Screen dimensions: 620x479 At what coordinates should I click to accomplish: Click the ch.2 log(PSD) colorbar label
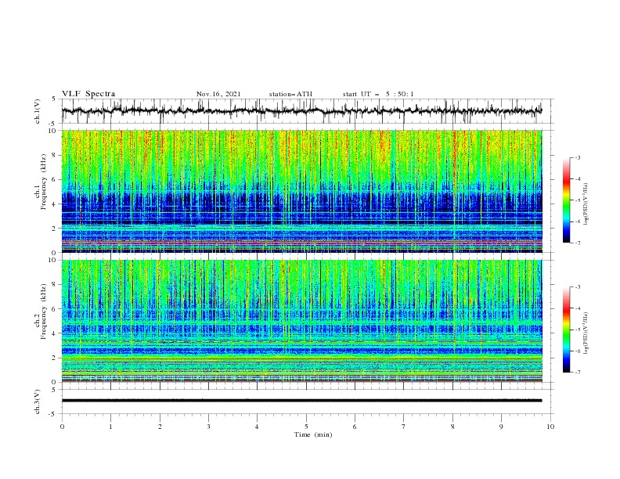point(586,333)
